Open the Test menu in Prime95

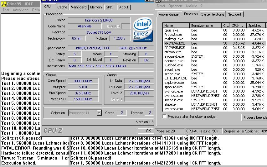coord(6,10)
